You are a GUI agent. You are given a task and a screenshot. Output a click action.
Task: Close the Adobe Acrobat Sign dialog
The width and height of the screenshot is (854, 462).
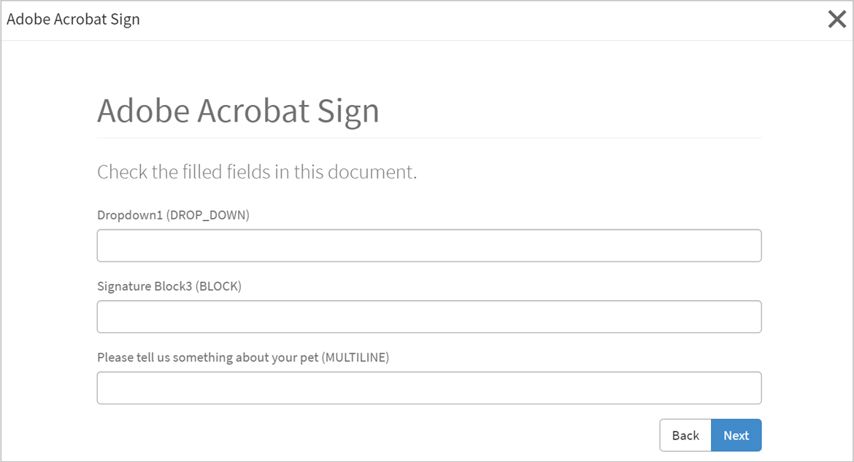pos(836,20)
